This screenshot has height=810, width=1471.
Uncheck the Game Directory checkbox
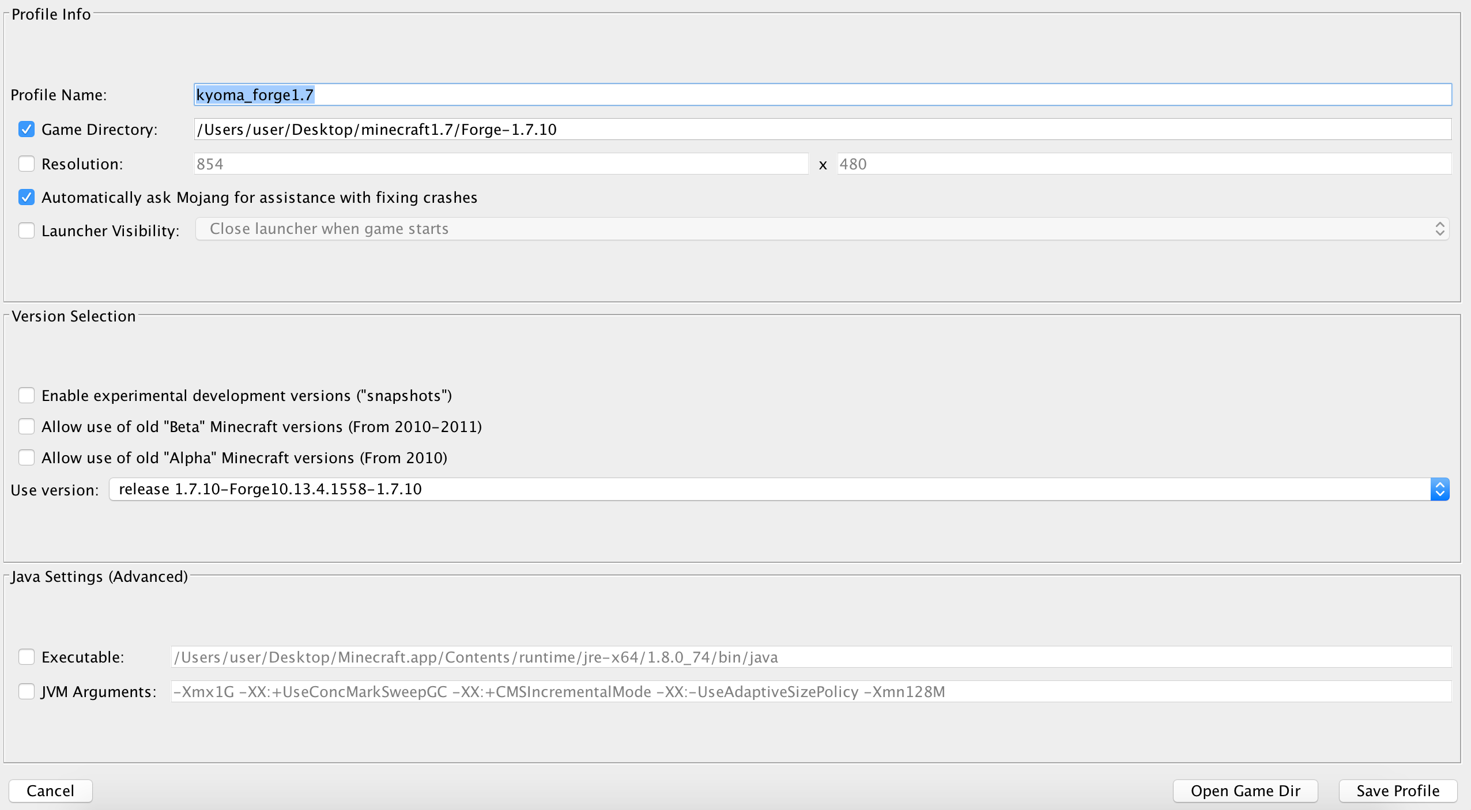click(x=27, y=129)
